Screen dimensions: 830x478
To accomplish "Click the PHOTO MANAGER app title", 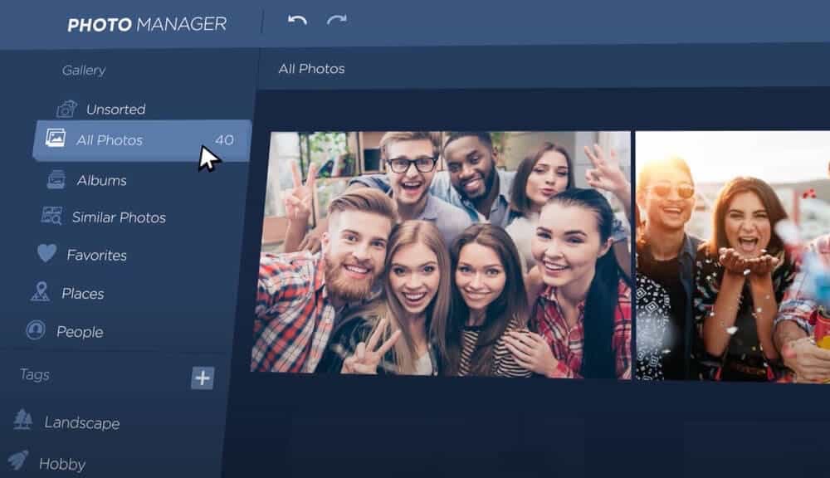I will point(146,24).
